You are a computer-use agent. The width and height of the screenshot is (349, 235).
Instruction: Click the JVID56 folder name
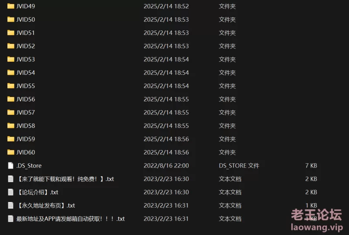pos(26,99)
